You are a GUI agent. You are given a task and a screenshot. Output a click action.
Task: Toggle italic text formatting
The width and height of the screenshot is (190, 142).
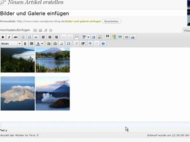click(9, 37)
